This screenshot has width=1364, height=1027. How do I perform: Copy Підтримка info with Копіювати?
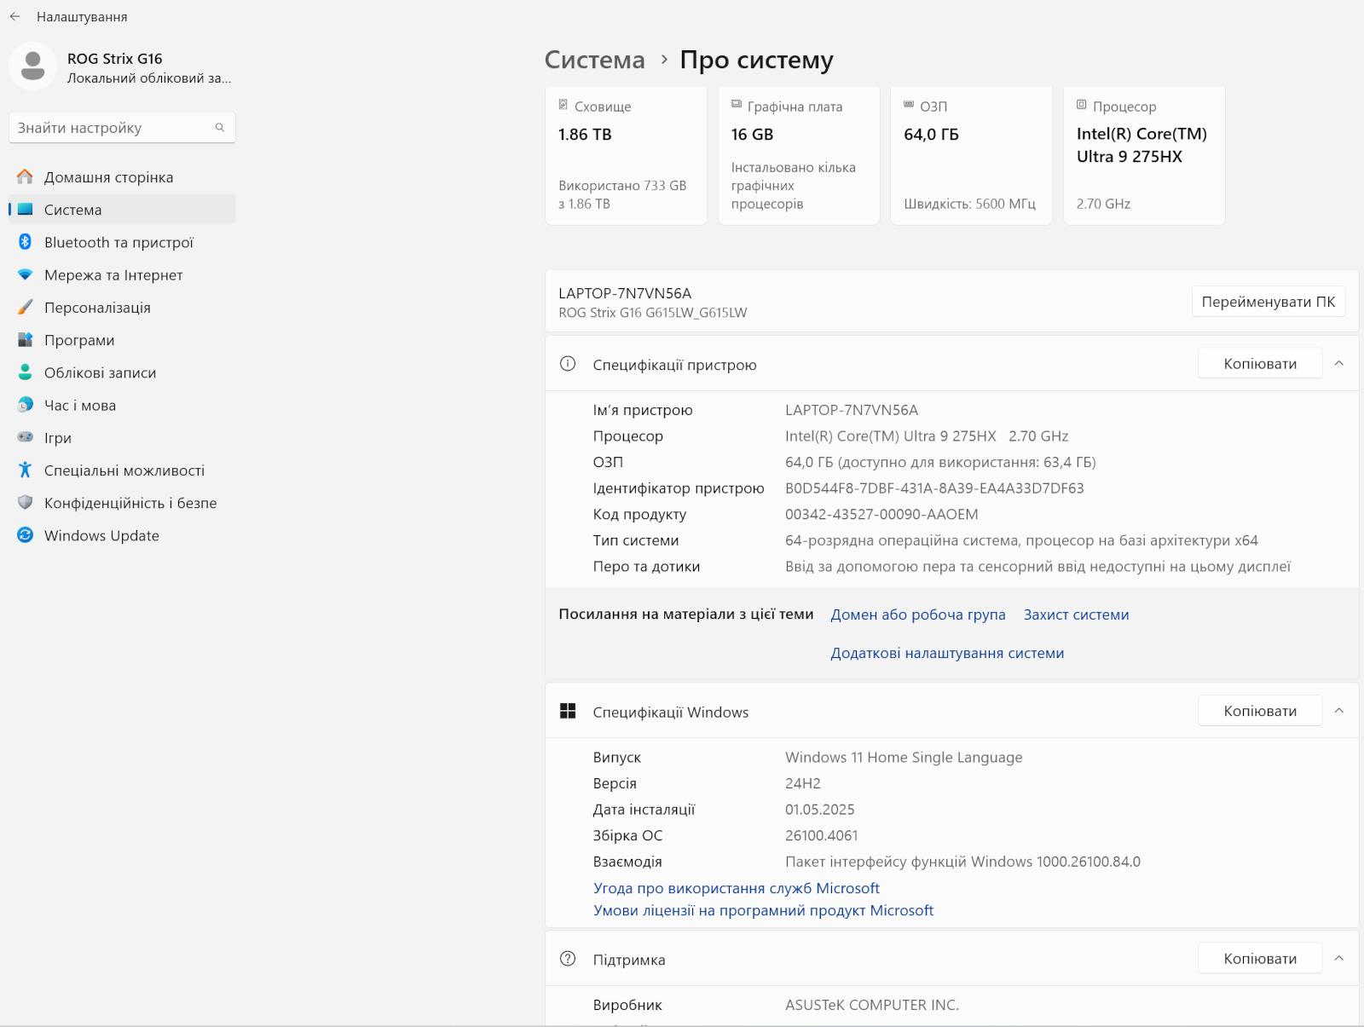[1260, 959]
